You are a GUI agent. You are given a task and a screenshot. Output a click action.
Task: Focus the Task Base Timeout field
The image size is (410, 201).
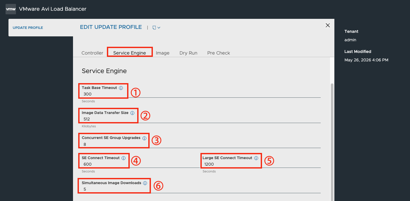(x=201, y=94)
